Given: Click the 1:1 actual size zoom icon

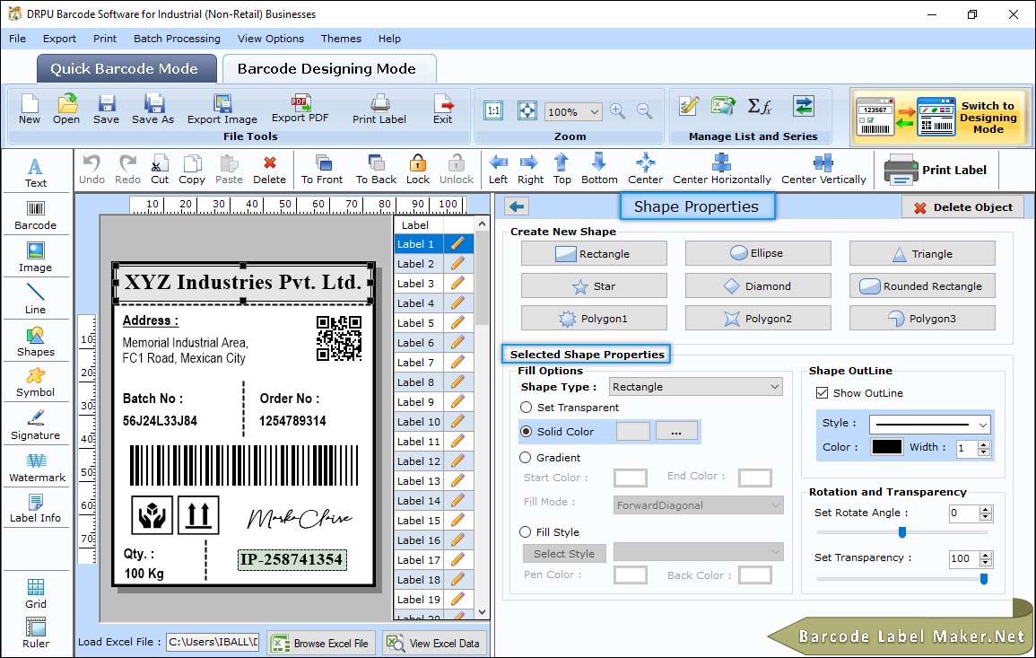Looking at the screenshot, I should [493, 110].
